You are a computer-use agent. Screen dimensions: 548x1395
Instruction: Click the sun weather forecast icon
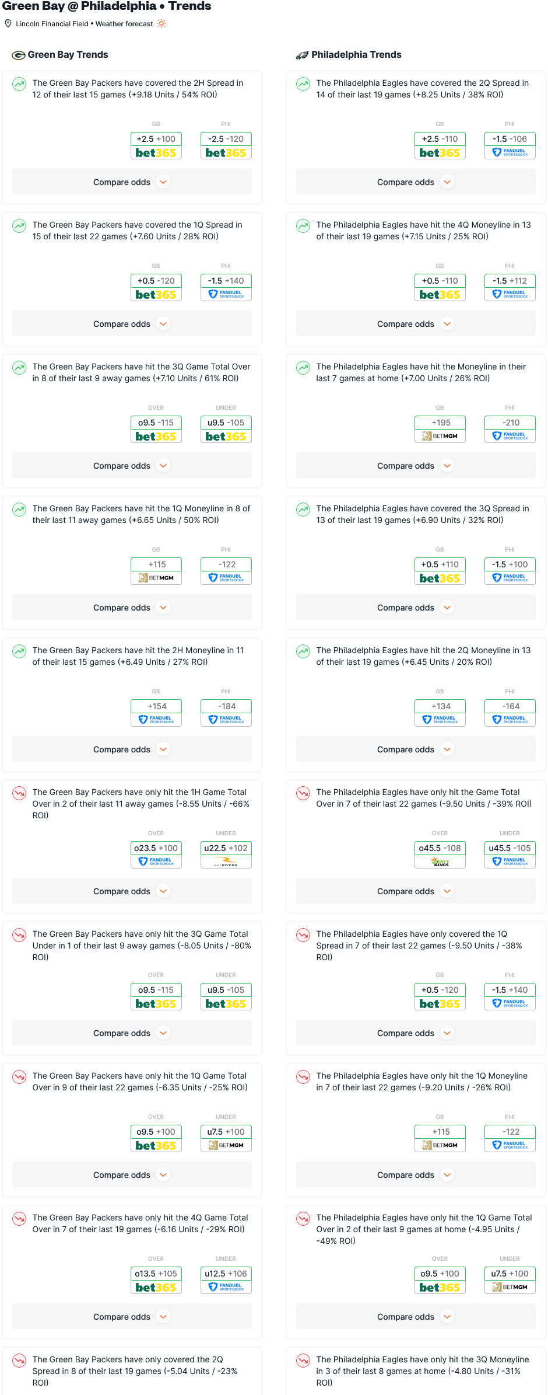pyautogui.click(x=161, y=23)
